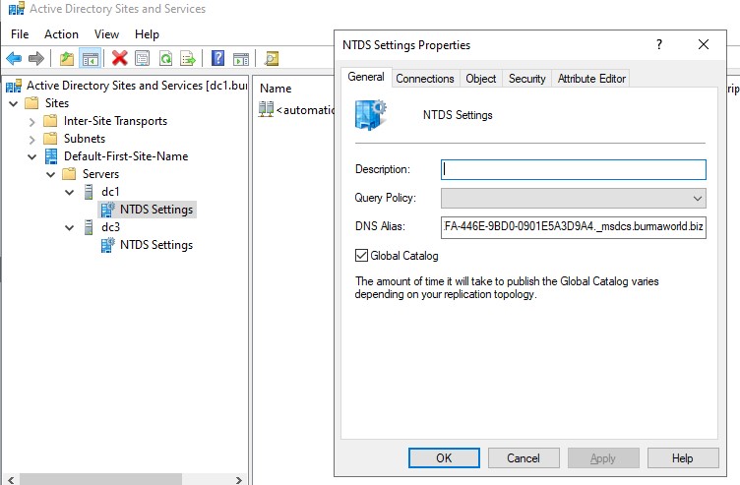
Task: Click the Cancel button
Action: click(524, 458)
